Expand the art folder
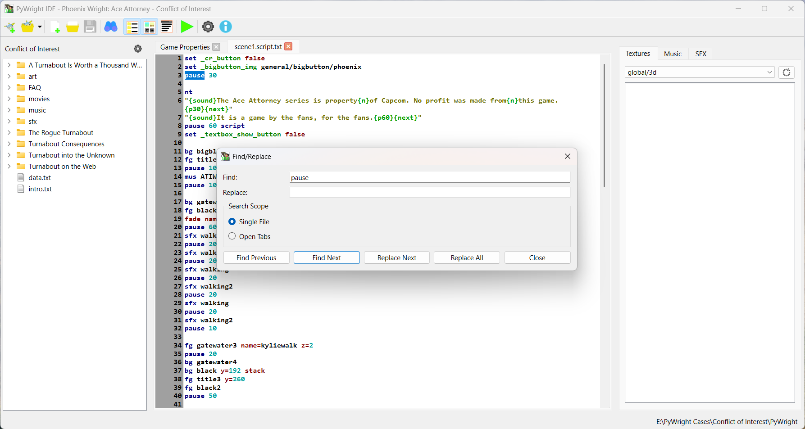This screenshot has height=429, width=805. point(9,76)
